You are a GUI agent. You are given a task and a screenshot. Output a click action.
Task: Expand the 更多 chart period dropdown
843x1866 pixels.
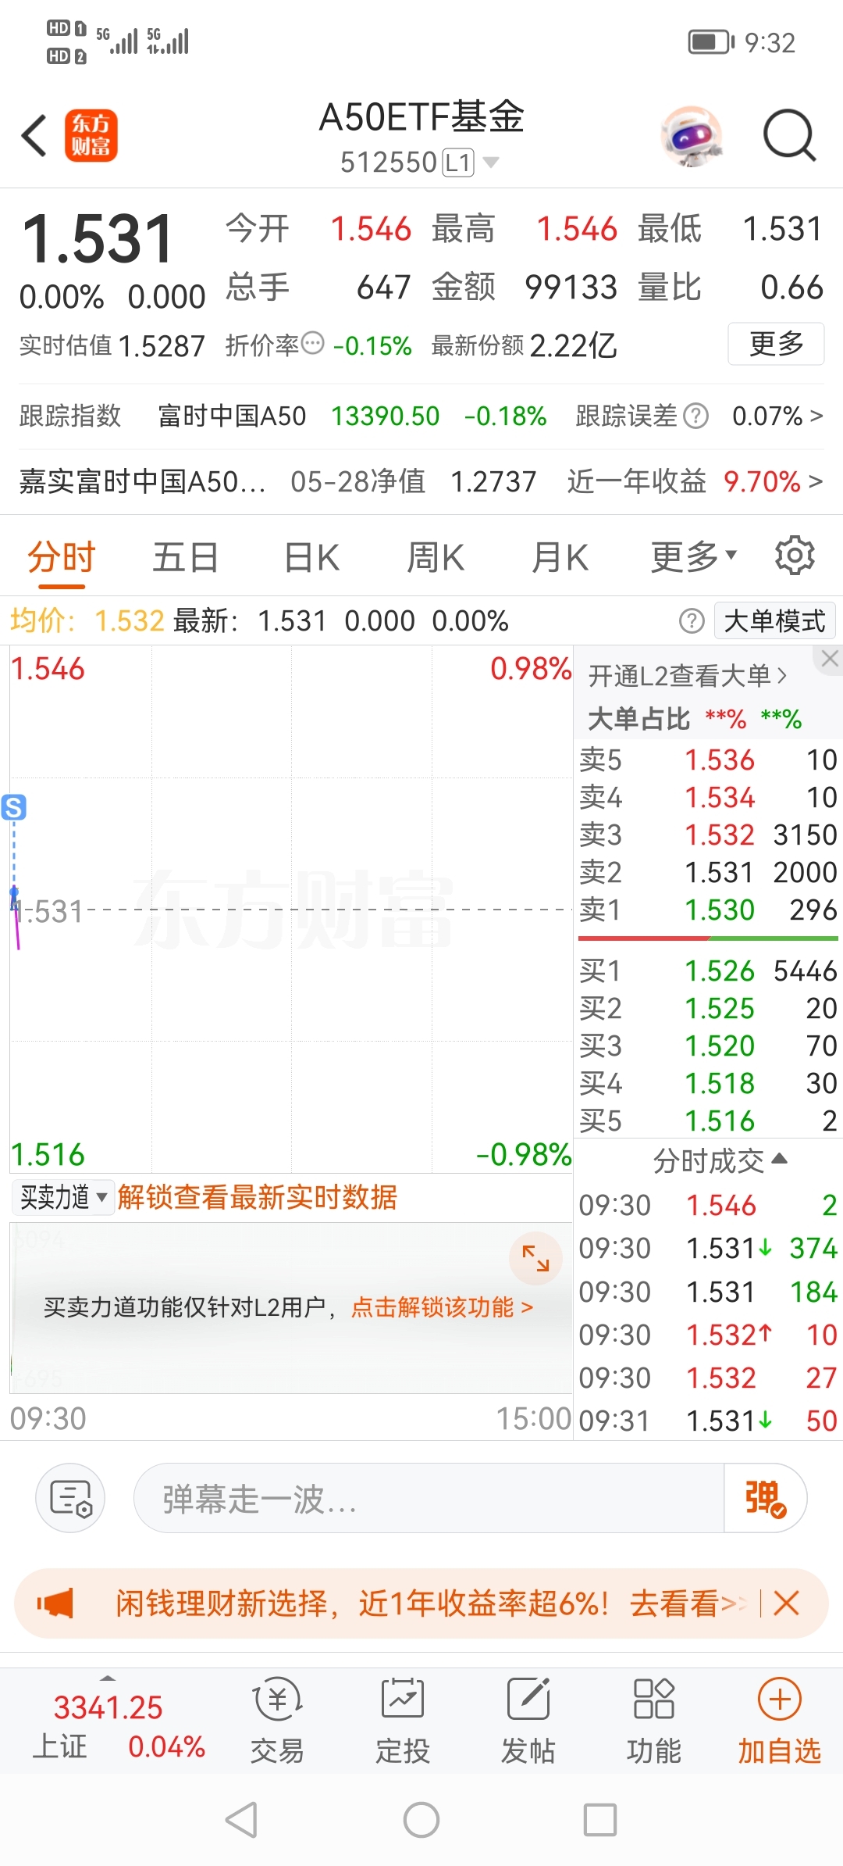click(x=694, y=557)
